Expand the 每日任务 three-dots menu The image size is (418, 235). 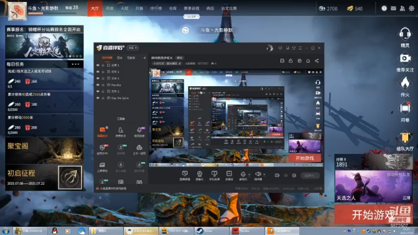(76, 64)
